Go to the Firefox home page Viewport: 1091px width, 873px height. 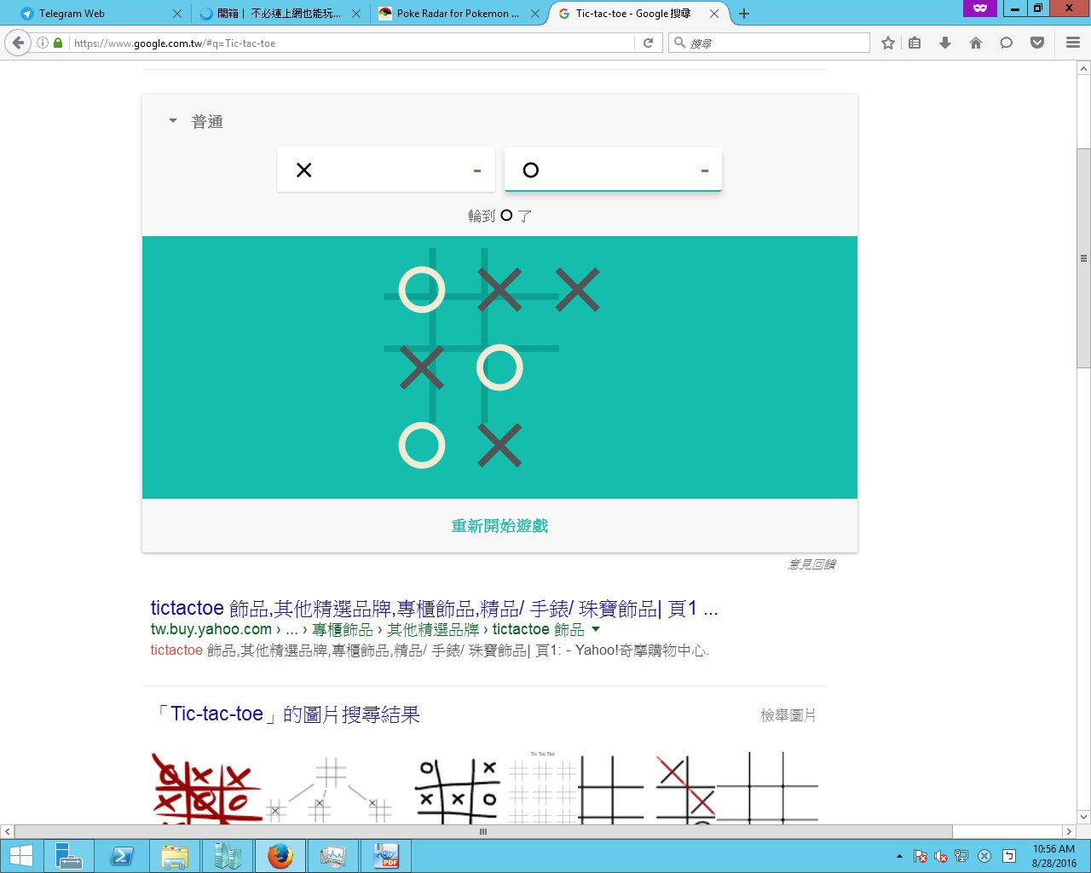976,43
